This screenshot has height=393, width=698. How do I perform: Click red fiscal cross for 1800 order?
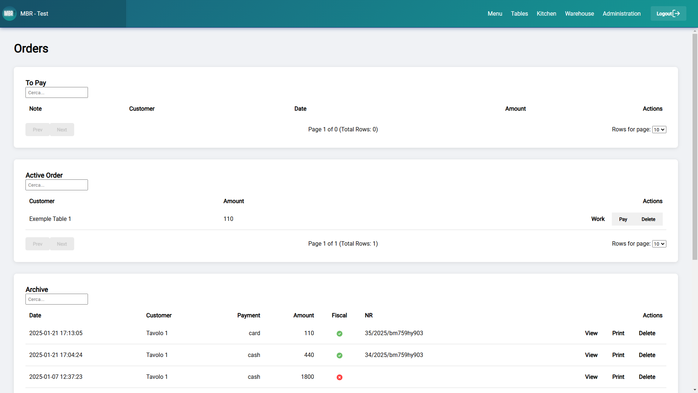click(339, 377)
